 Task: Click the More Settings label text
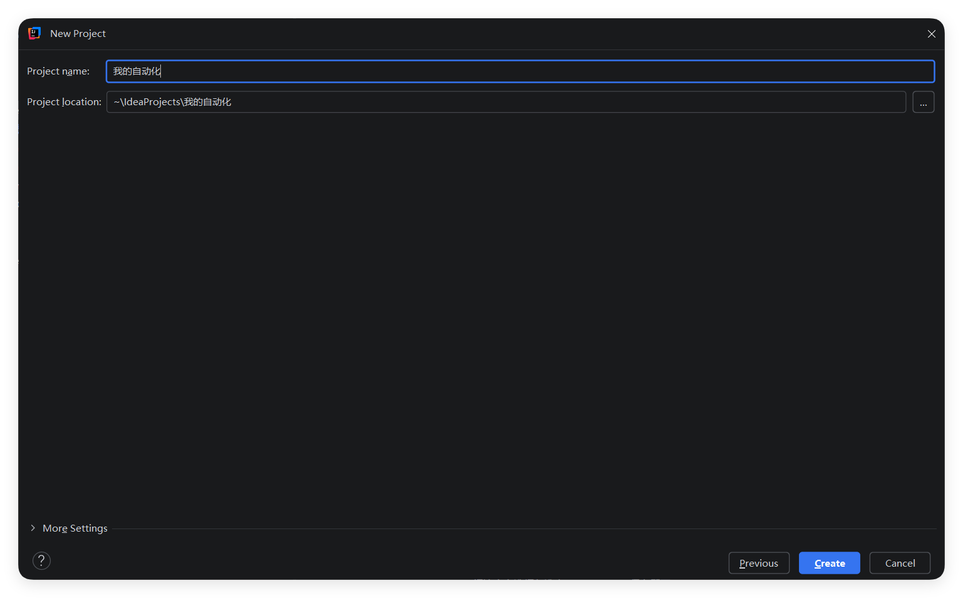pos(75,528)
